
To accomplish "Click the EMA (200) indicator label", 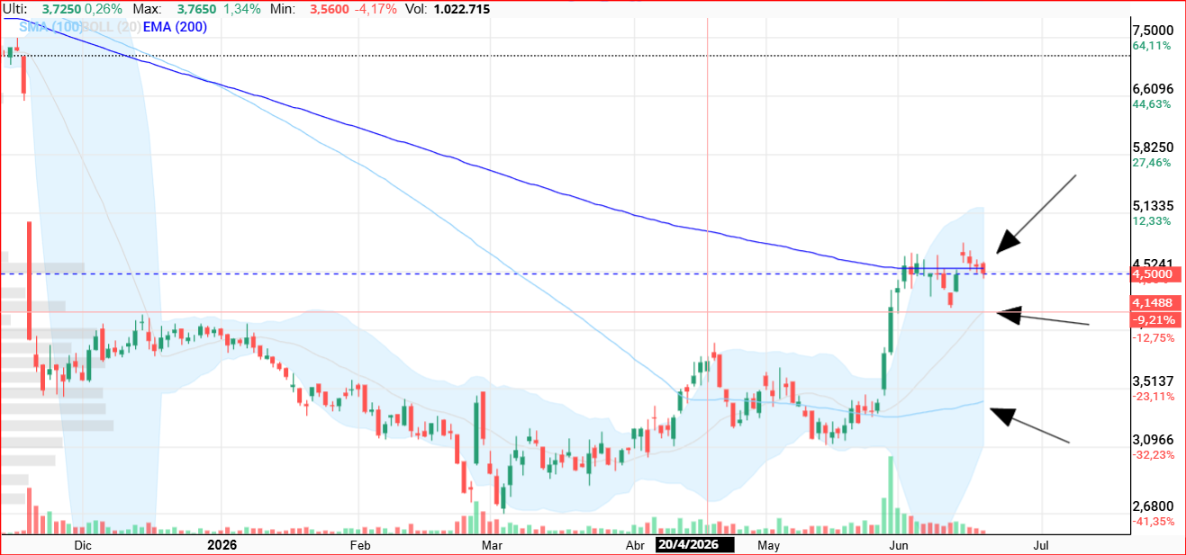I will pos(175,27).
